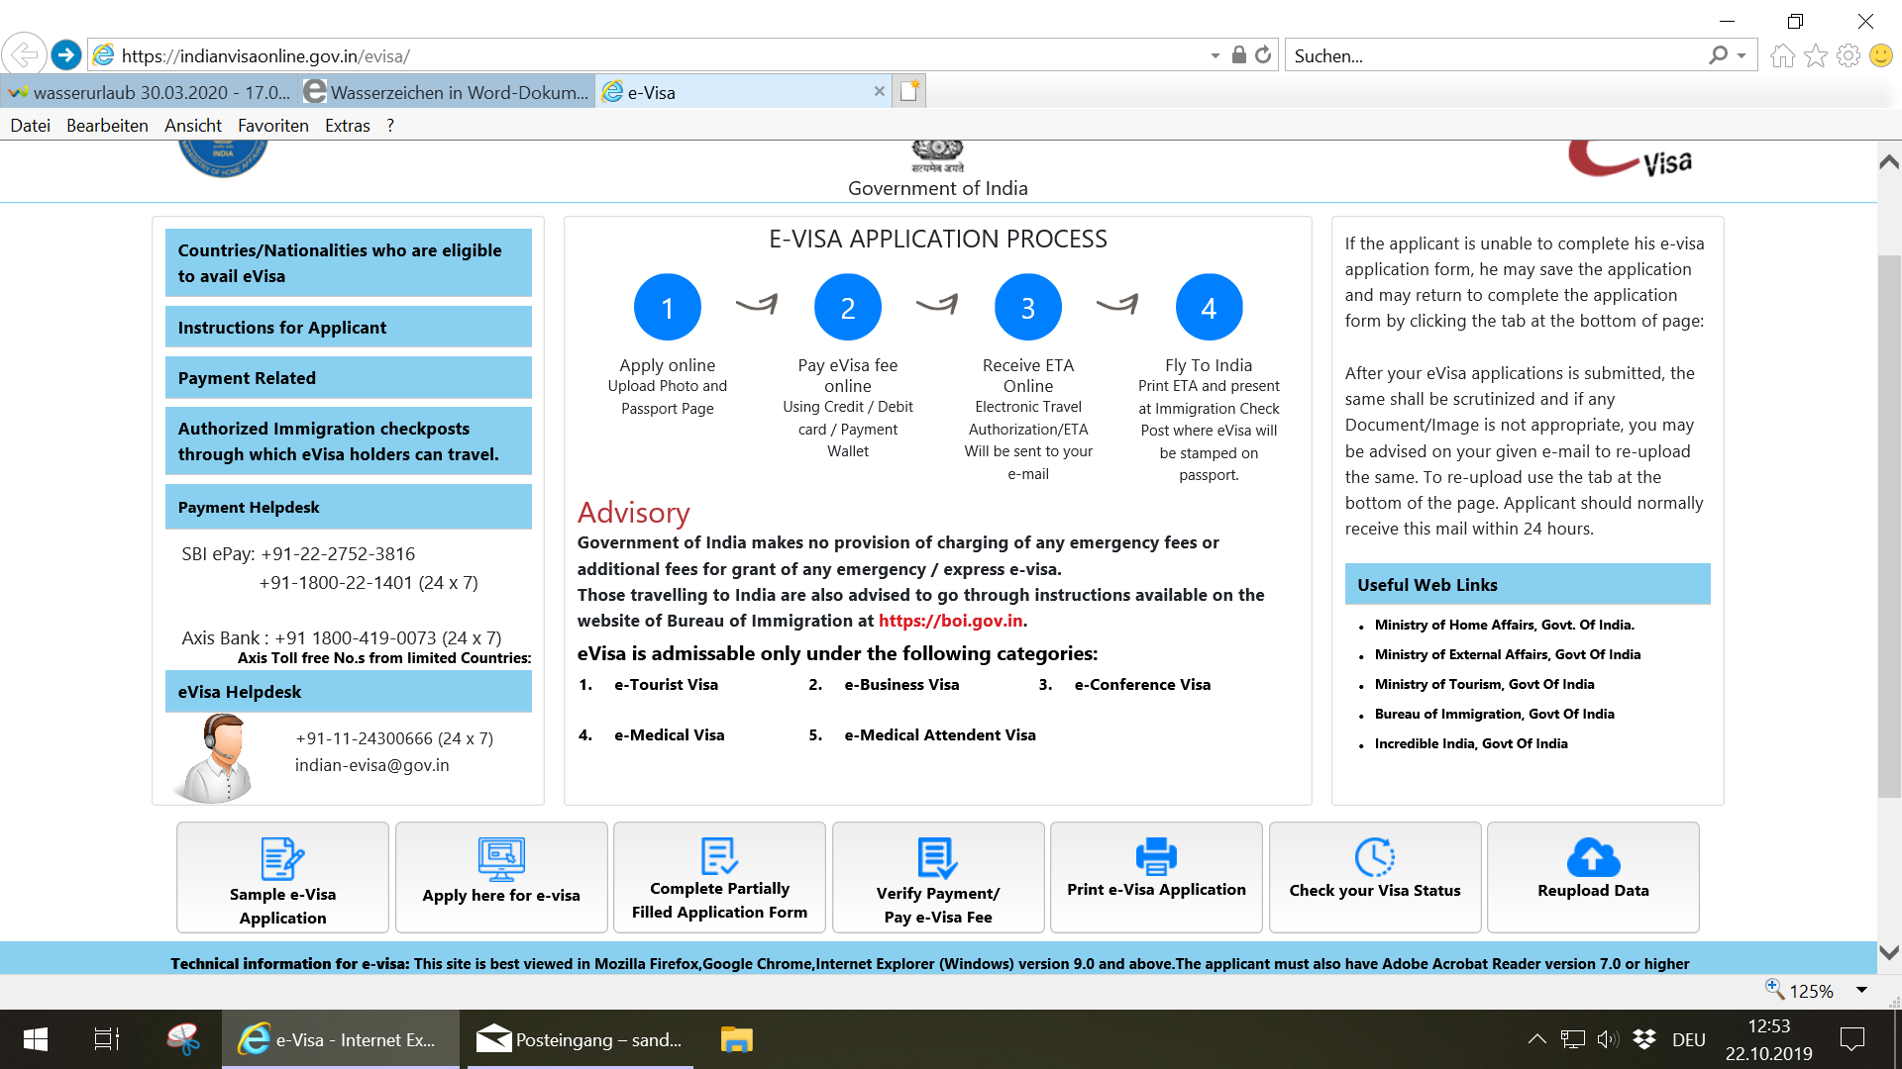1902x1069 pixels.
Task: Switch to the Wasserzeichen in Word-Dokument tab
Action: coord(448,92)
